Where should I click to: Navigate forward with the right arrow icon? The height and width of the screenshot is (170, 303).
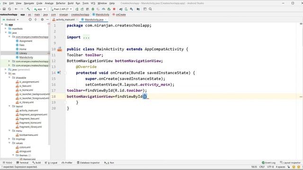tap(22, 9)
